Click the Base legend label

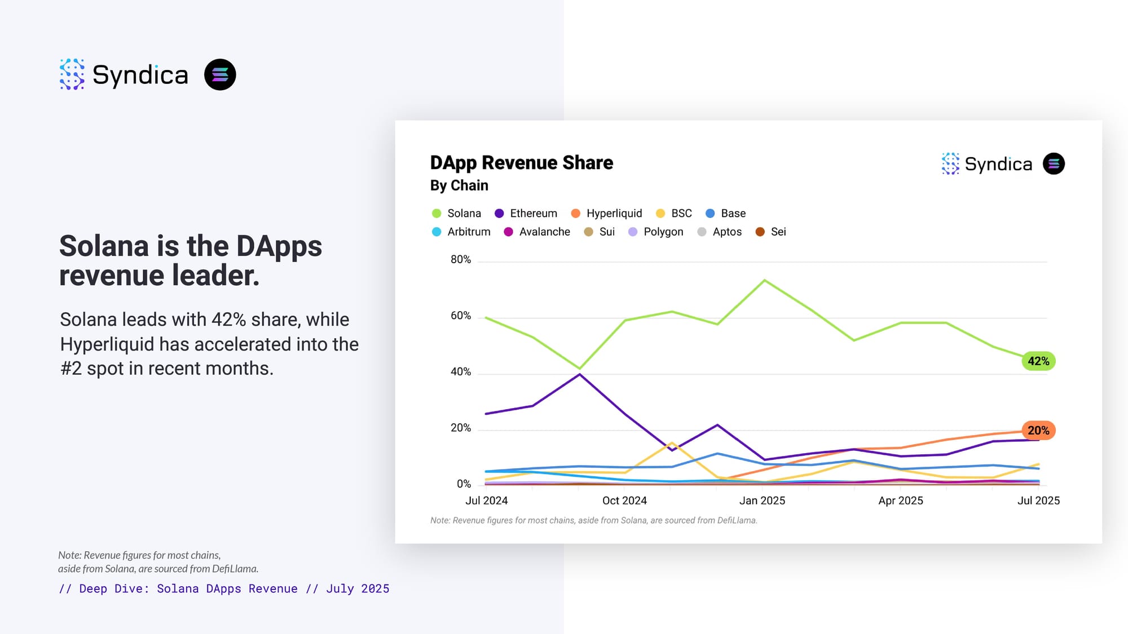pos(733,214)
